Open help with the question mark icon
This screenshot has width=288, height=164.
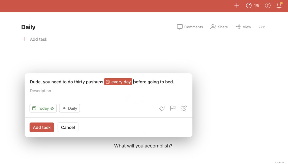(x=267, y=5)
